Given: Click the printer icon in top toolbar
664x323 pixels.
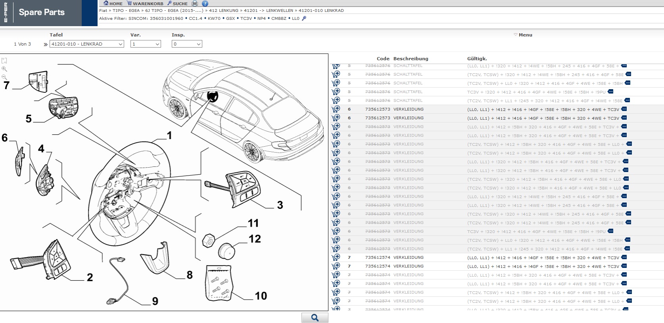Looking at the screenshot, I should (195, 4).
